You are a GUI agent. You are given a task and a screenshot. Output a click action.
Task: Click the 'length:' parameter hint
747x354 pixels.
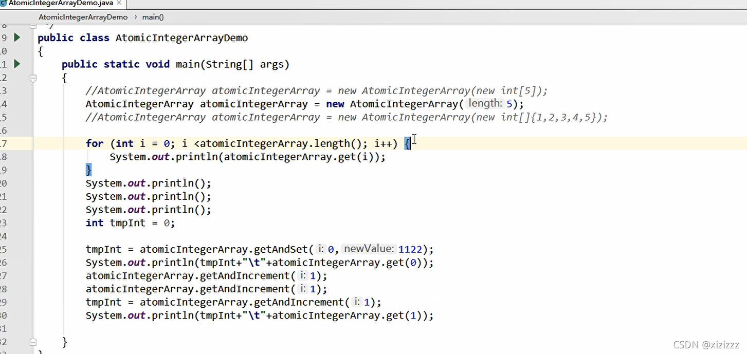[x=485, y=104]
